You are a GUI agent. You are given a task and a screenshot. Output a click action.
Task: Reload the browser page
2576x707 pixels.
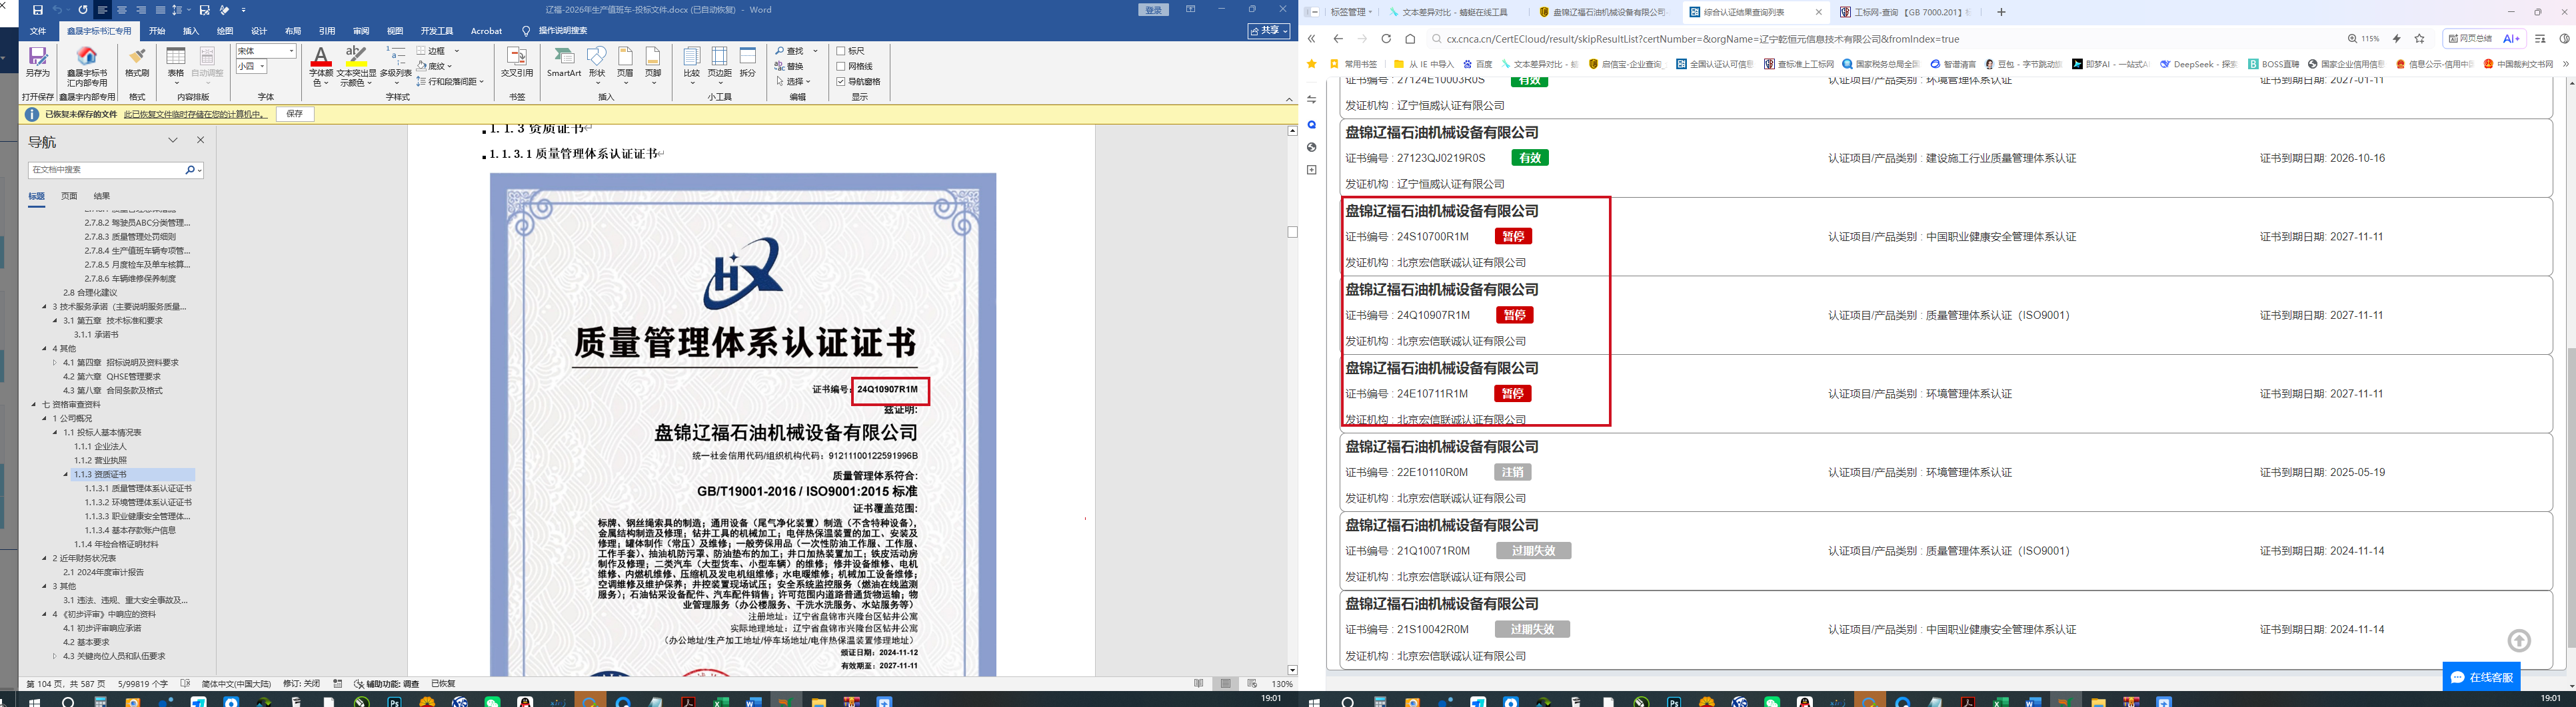point(1386,39)
